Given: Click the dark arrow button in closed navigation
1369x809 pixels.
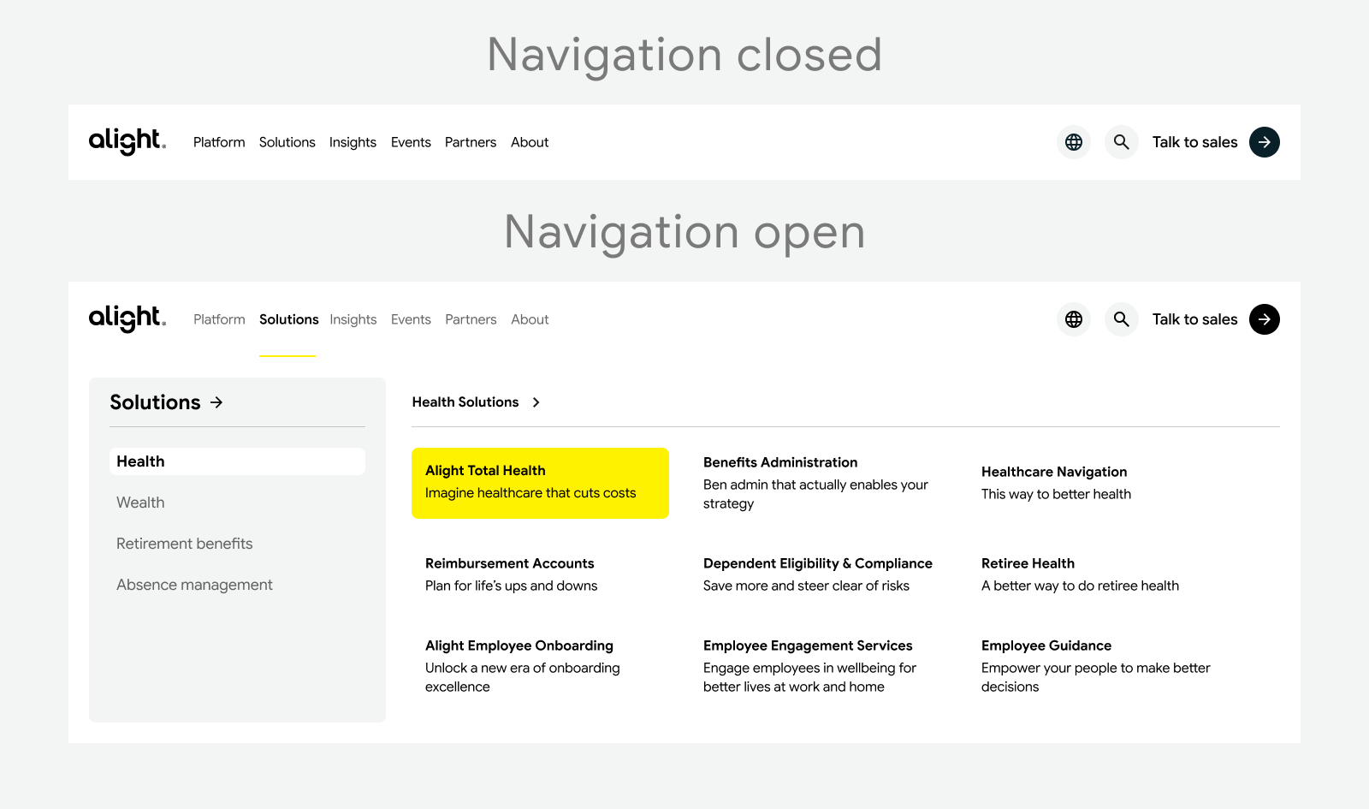Looking at the screenshot, I should coord(1265,142).
